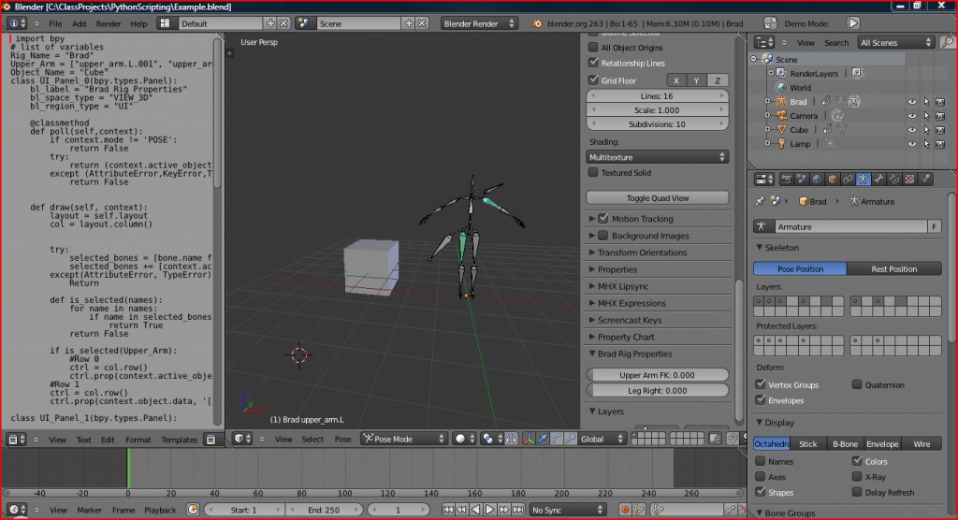Hide the Cube object with eye icon
This screenshot has height=520, width=958.
(x=911, y=130)
